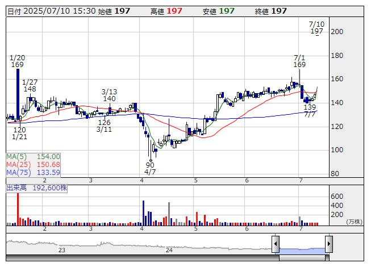Click the bottom horizontal scrollbar thumb
Image resolution: width=371 pixels, height=267 pixels.
pos(304,258)
